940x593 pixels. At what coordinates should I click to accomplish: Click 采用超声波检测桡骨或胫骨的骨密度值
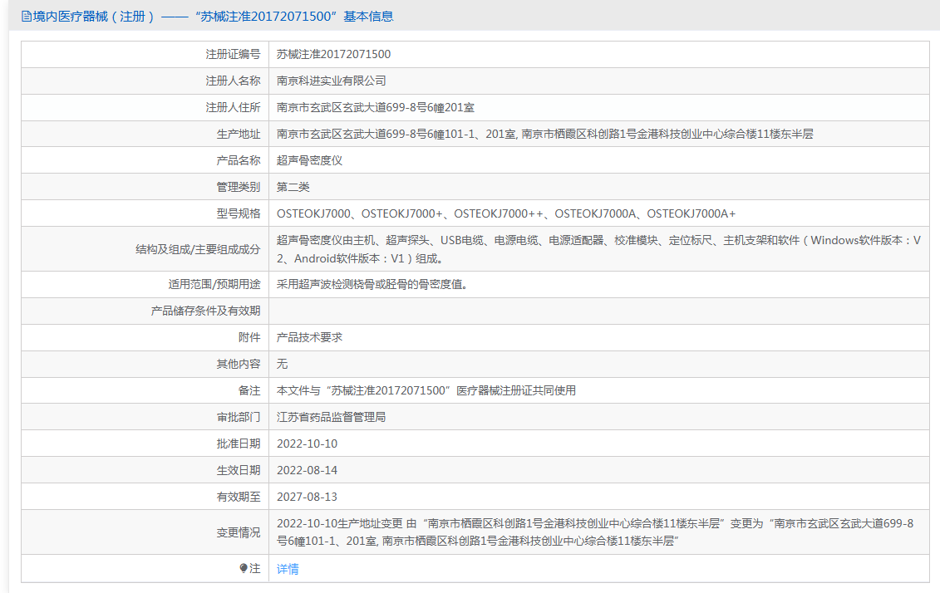tap(372, 285)
